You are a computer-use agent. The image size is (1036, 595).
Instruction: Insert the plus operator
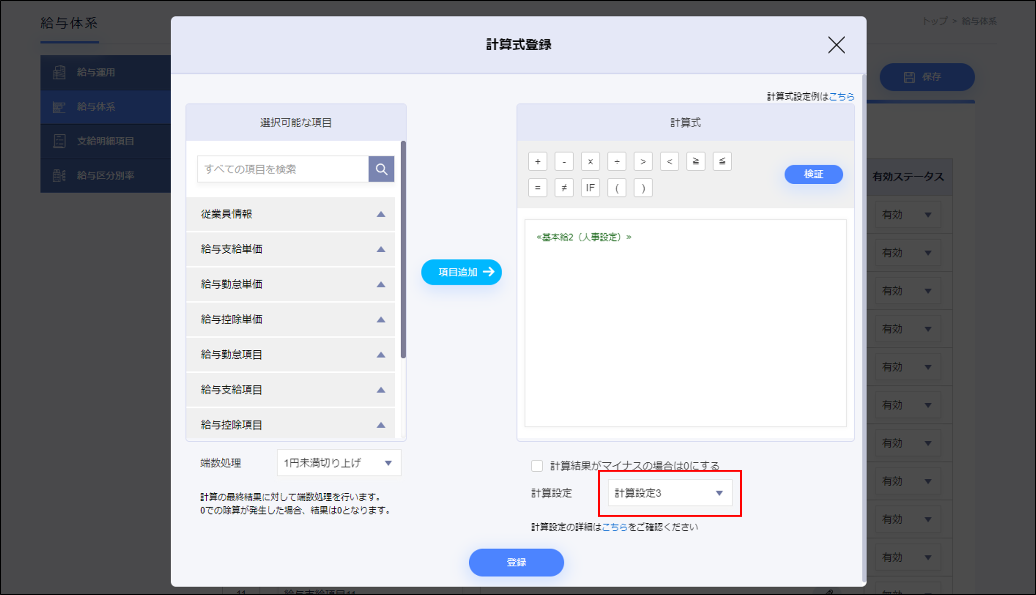click(538, 162)
